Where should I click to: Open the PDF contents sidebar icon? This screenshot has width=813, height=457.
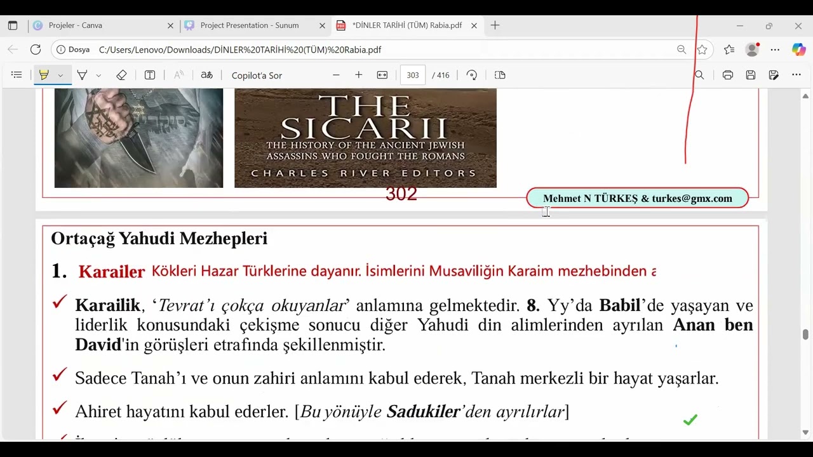(x=17, y=75)
